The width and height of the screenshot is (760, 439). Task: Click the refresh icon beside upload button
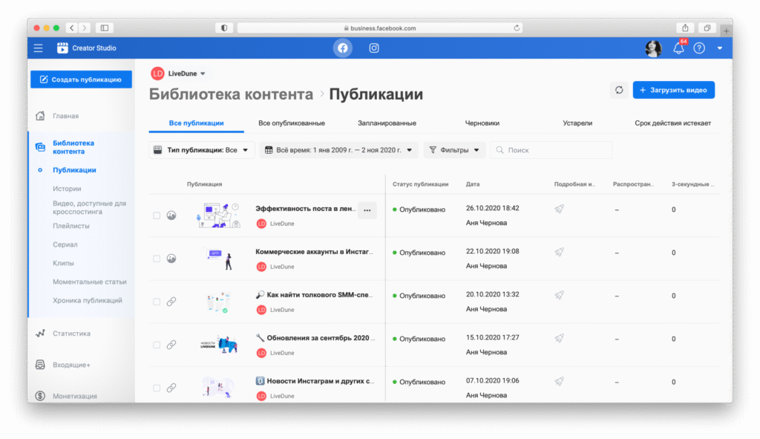click(618, 90)
